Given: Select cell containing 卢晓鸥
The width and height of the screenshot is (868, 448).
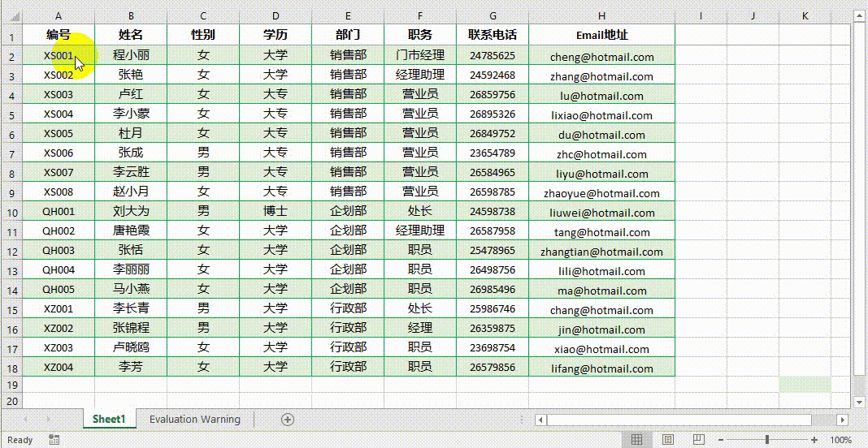Looking at the screenshot, I should (131, 347).
